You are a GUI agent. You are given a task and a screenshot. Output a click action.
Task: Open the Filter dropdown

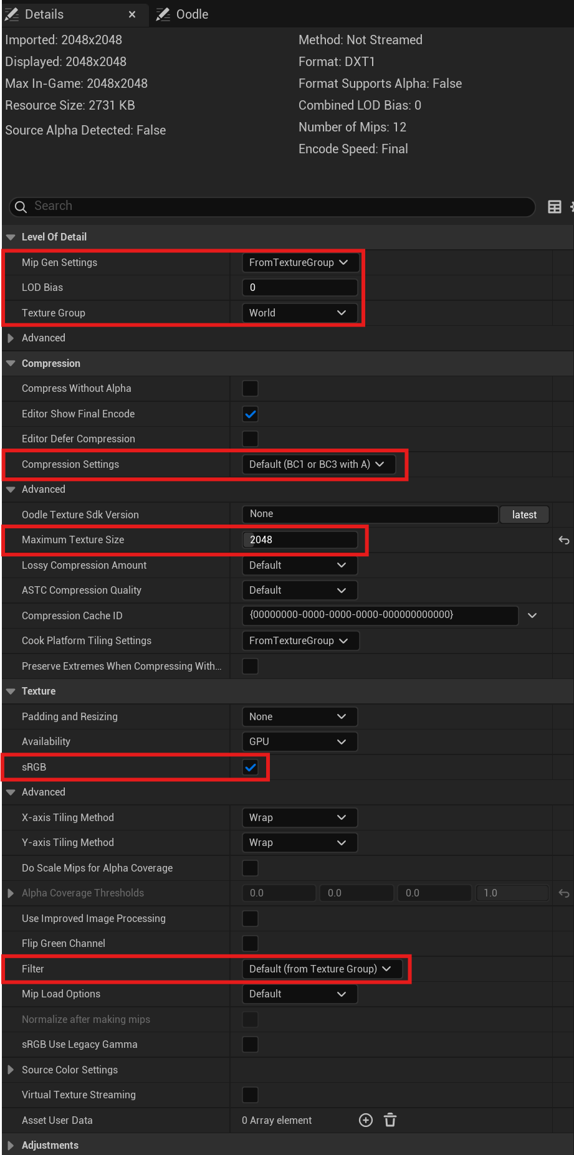322,969
